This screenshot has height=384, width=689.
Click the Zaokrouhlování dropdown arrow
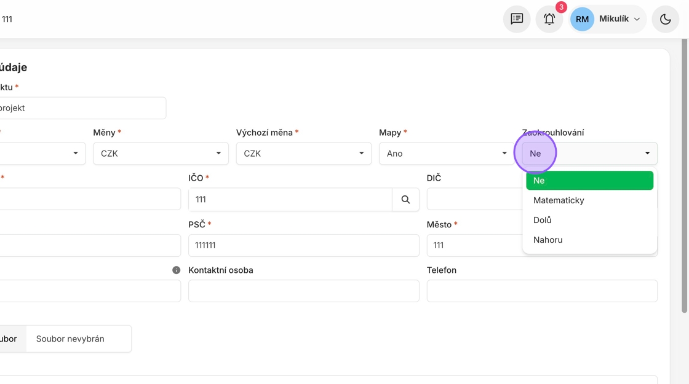click(647, 153)
